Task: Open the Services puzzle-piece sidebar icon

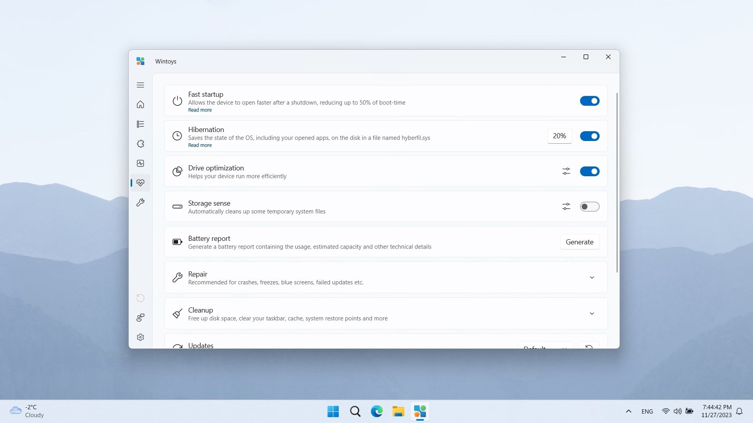Action: 140,144
